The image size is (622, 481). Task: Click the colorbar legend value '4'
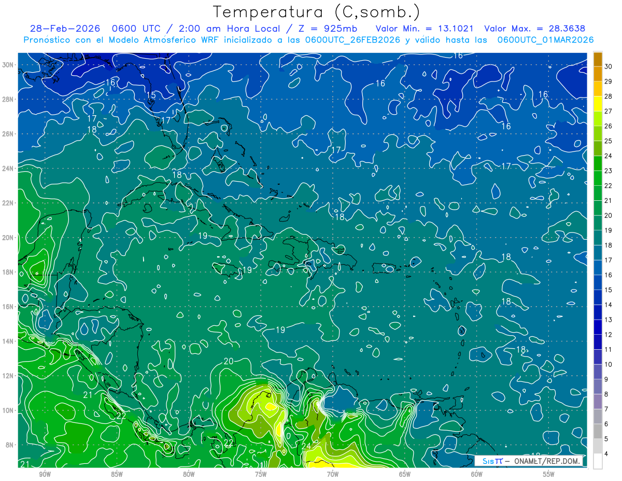click(606, 454)
